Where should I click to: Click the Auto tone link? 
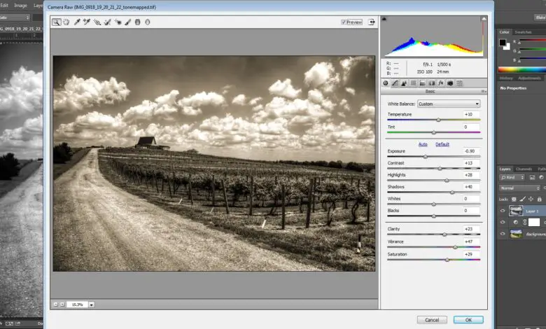coord(423,144)
